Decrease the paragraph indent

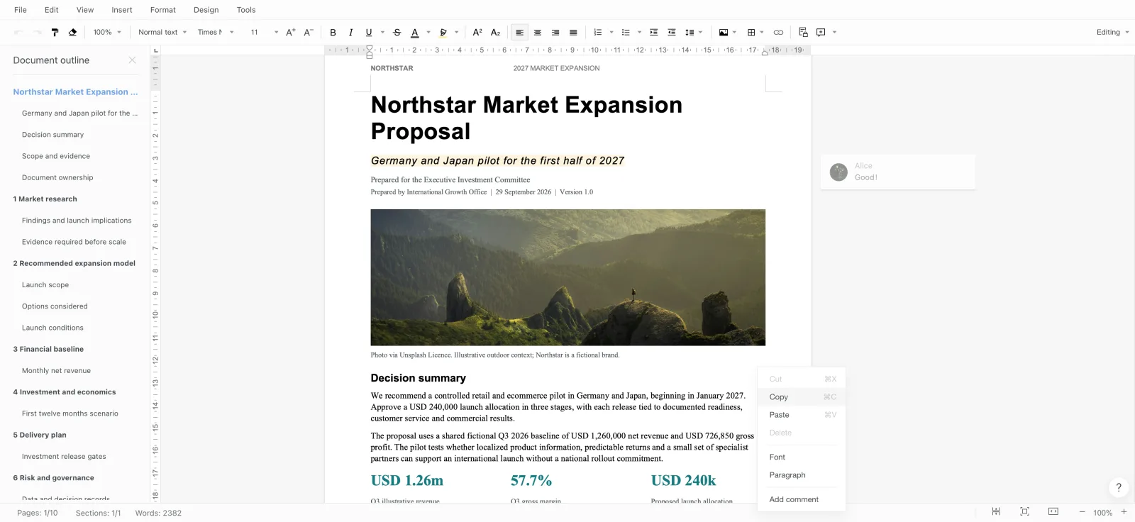click(x=671, y=32)
